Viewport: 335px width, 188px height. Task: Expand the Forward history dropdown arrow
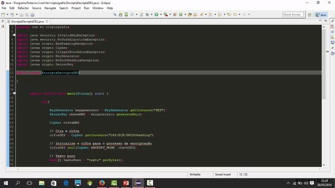click(249, 15)
